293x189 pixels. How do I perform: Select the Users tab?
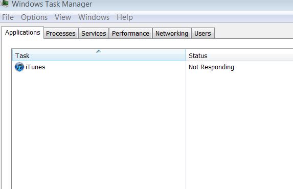coord(202,33)
